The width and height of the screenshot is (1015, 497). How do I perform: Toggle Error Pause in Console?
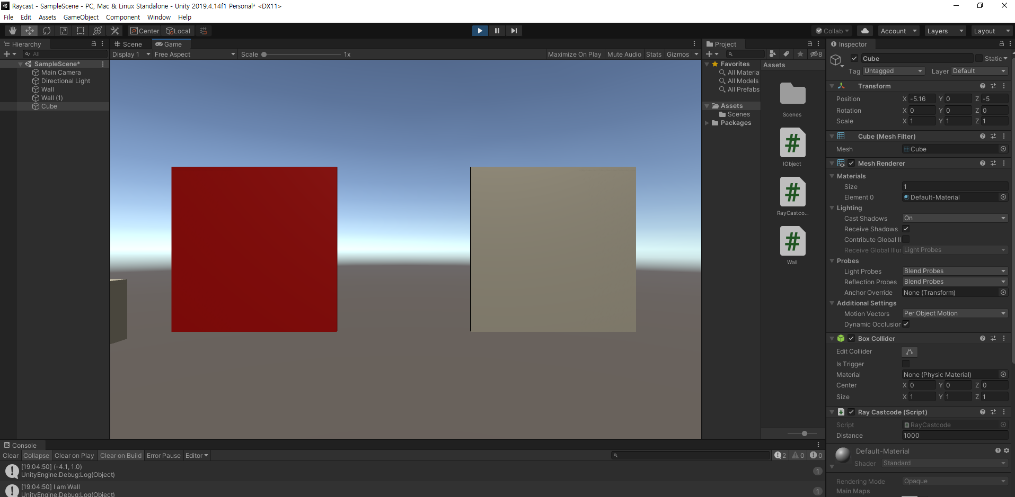pyautogui.click(x=164, y=455)
